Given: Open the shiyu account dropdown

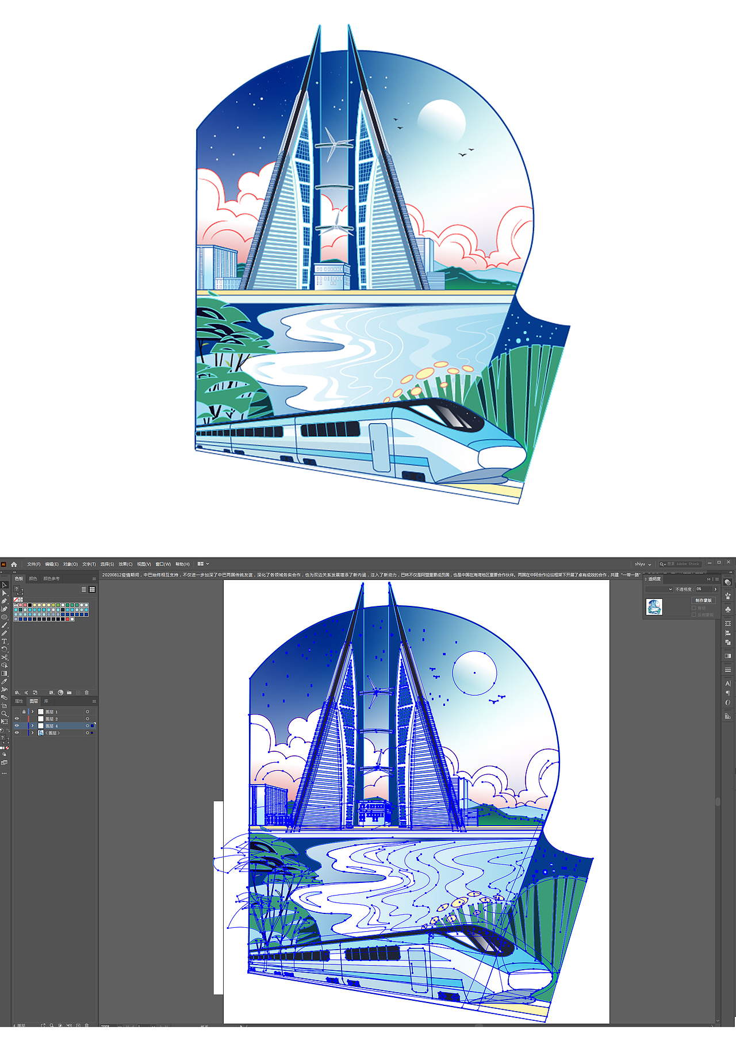Looking at the screenshot, I should [x=643, y=564].
